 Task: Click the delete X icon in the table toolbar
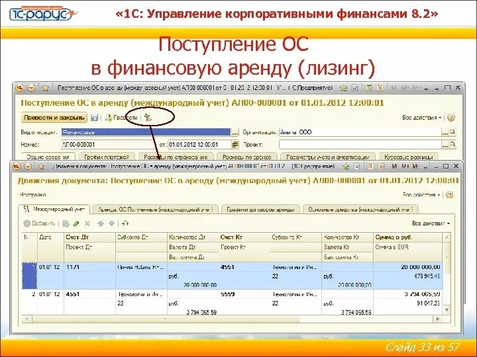(x=87, y=223)
